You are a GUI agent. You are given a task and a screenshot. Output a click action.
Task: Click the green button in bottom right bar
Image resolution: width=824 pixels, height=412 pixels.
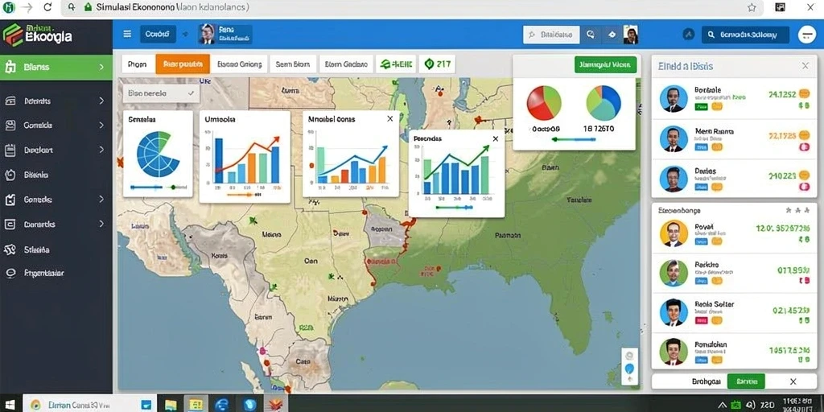(746, 381)
